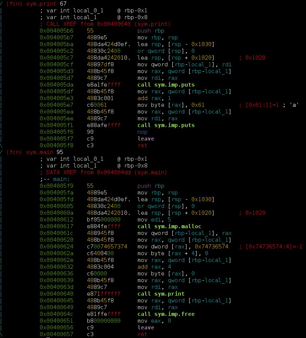Click address 0x00400620
This screenshot has height=338, width=306.
57,240
